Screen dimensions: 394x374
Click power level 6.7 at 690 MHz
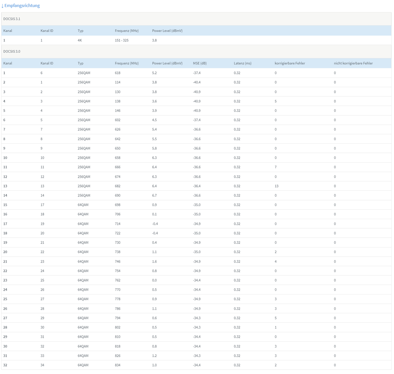[154, 195]
